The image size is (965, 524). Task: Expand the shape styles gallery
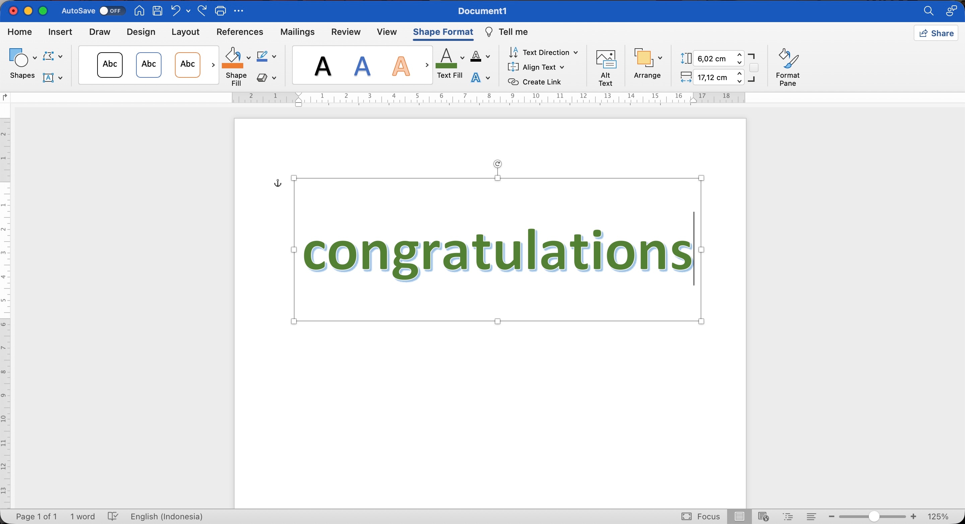[213, 65]
